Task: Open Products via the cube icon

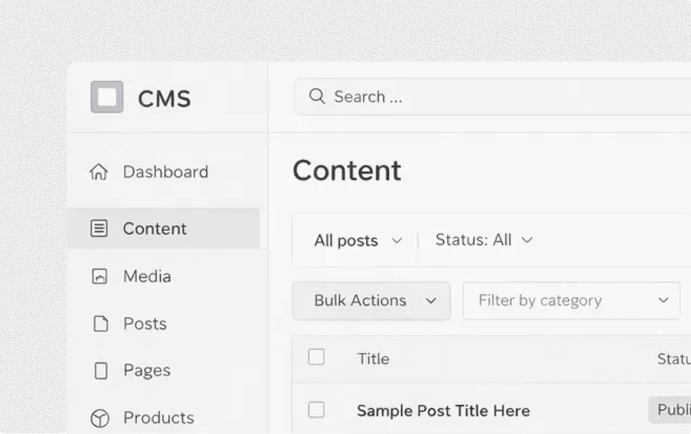Action: click(x=100, y=418)
